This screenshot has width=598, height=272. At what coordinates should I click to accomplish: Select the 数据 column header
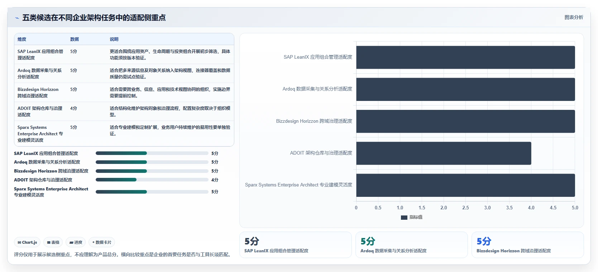tap(75, 39)
